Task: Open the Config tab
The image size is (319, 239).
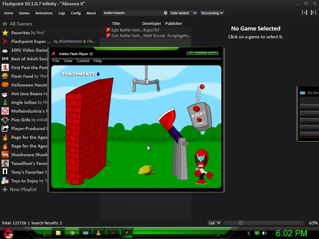Action: point(76,13)
